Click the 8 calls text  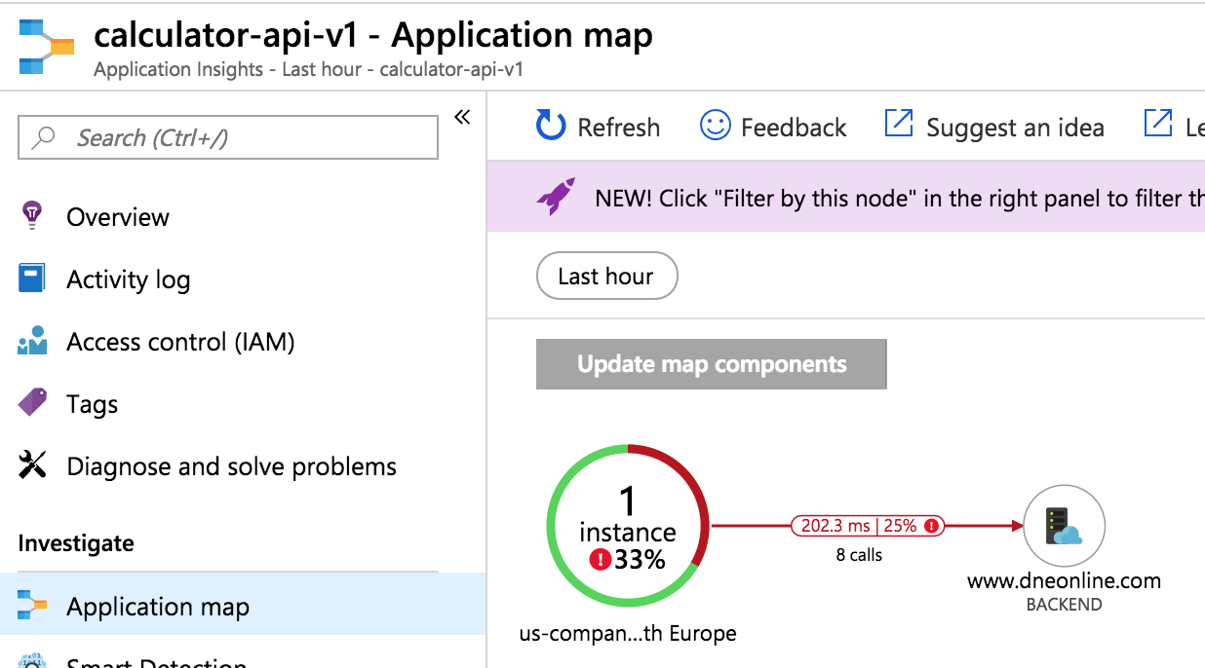[x=859, y=555]
